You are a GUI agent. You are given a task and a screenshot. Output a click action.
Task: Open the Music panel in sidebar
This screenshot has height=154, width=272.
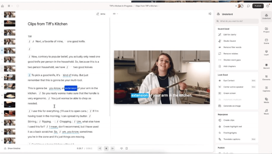(x=266, y=111)
